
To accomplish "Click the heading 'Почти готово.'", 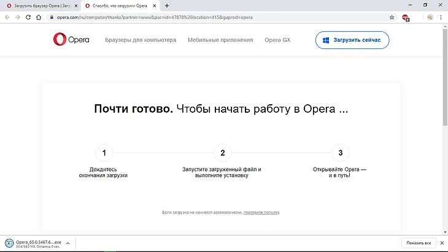I will point(133,109).
